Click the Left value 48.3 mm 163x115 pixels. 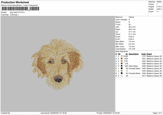point(132,27)
